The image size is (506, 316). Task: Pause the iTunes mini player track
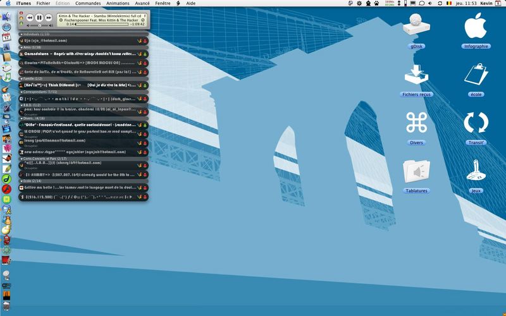(39, 18)
